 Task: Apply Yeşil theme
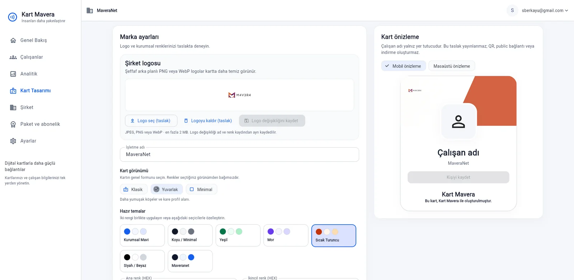(x=238, y=235)
